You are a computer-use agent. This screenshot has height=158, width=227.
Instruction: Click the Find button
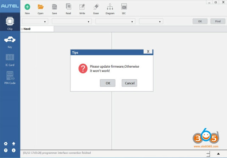pyautogui.click(x=218, y=21)
